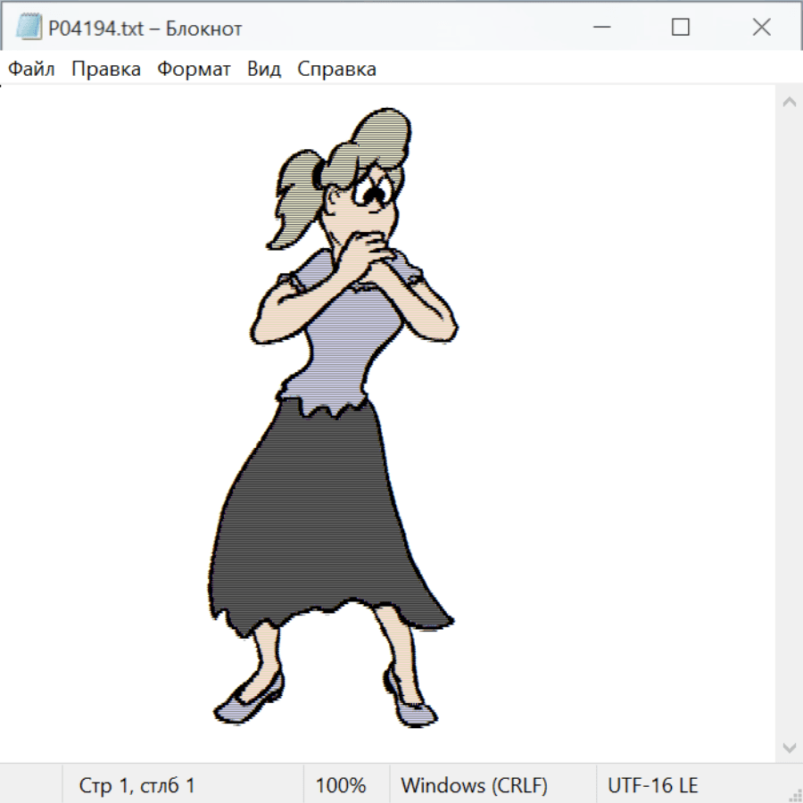
Task: Click the Windows (CRLF) line ending indicator
Action: click(x=474, y=785)
